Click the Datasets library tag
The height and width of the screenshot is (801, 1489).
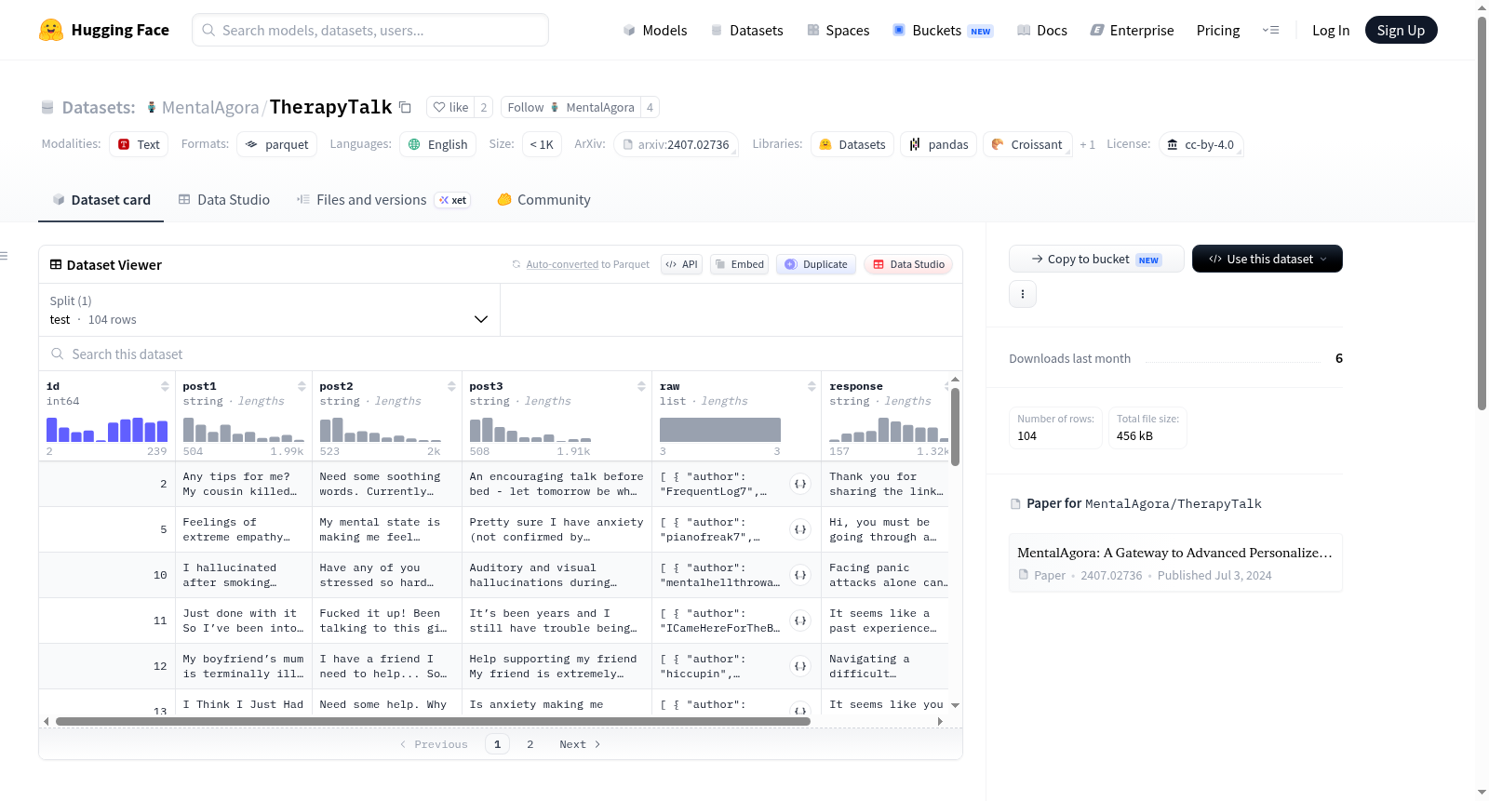click(x=852, y=144)
